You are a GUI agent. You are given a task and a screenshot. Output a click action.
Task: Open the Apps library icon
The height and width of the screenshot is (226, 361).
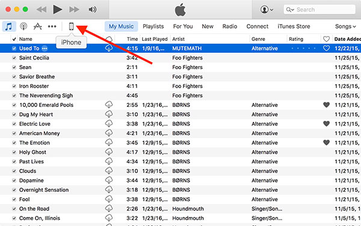point(37,26)
